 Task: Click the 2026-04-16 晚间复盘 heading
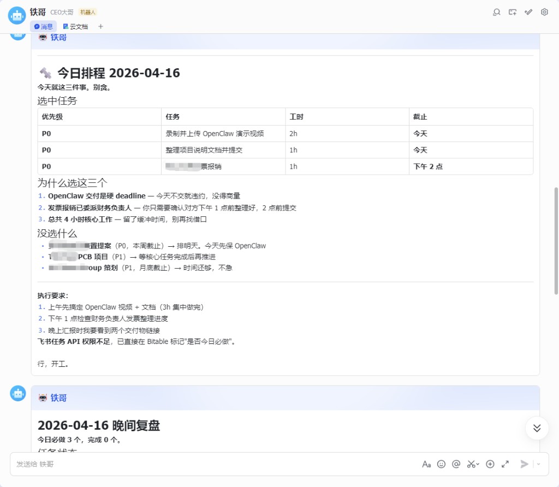click(x=99, y=425)
